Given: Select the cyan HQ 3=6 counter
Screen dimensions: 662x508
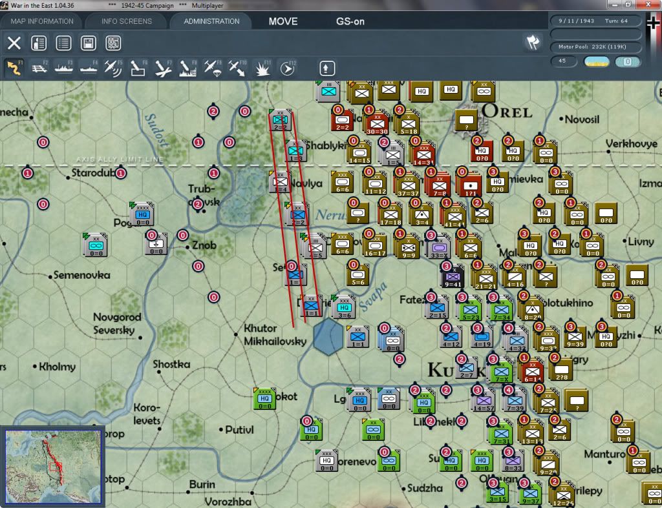Looking at the screenshot, I should point(344,307).
